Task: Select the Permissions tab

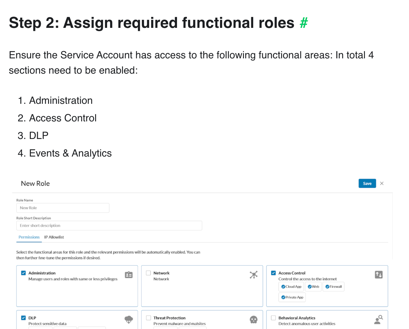Action: tap(29, 237)
